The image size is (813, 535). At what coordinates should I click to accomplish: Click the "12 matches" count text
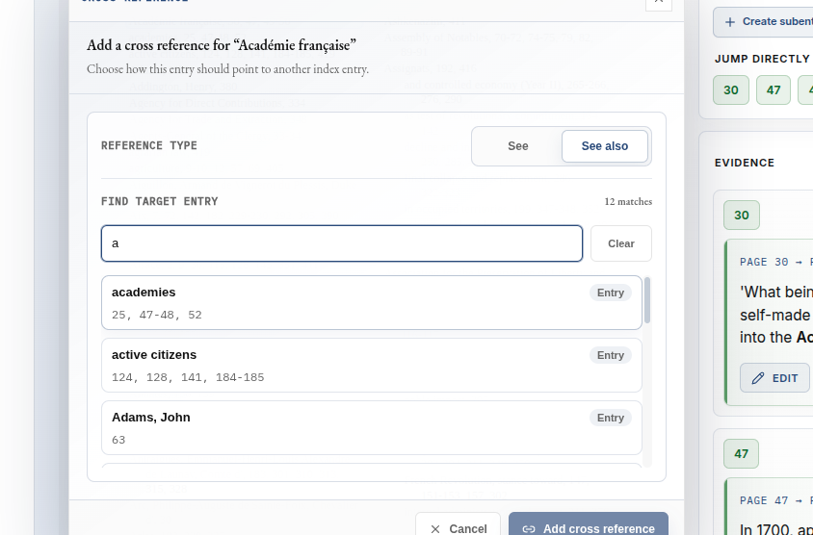click(x=628, y=201)
